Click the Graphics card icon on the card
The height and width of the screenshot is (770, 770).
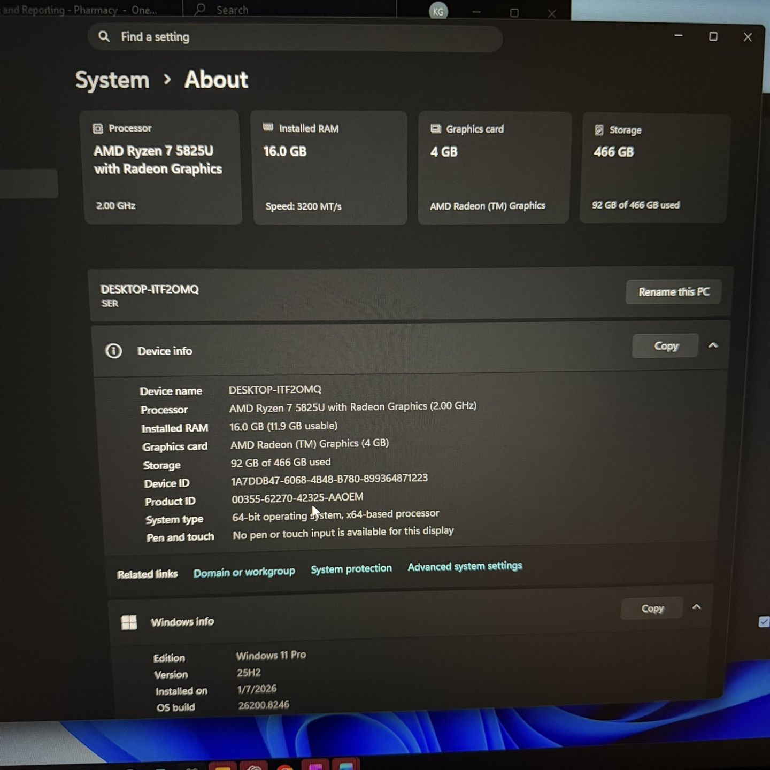coord(436,128)
